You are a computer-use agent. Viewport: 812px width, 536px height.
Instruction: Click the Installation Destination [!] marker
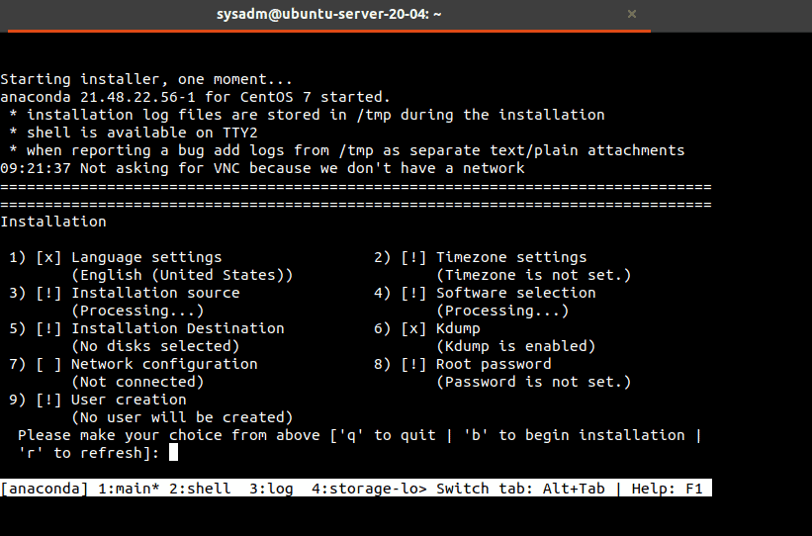48,329
